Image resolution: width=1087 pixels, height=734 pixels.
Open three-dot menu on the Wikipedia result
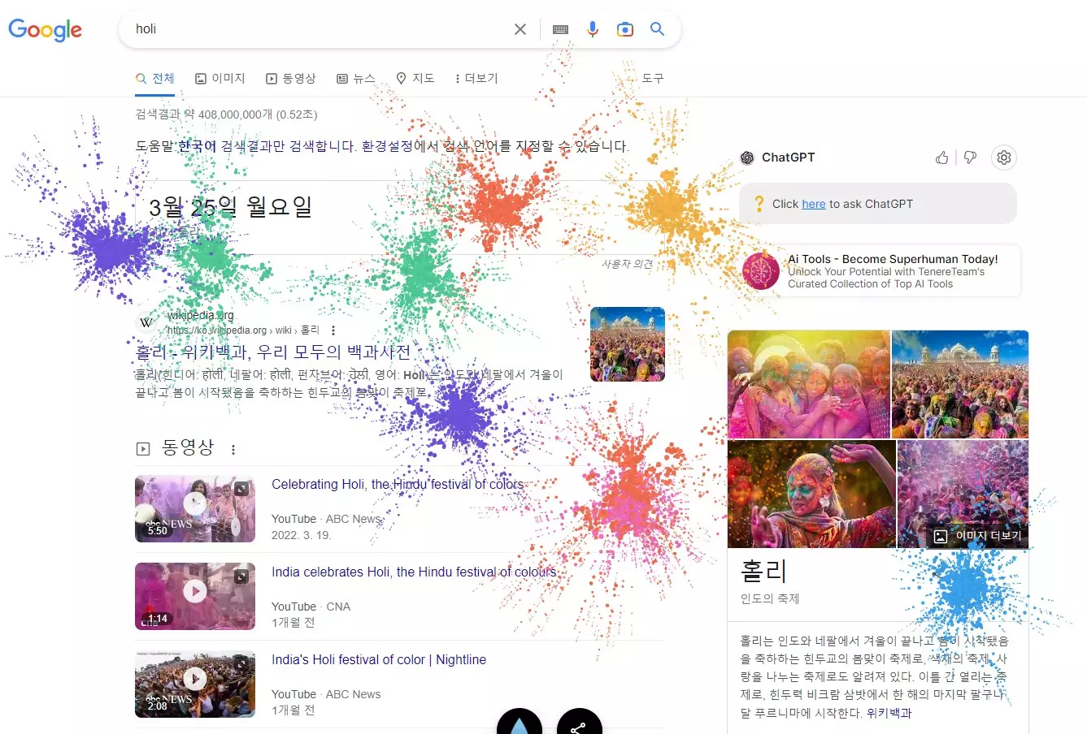pyautogui.click(x=333, y=330)
